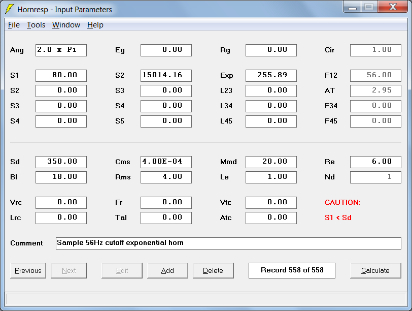Select the Sd field showing 350.00
This screenshot has height=311, width=412.
(x=61, y=162)
